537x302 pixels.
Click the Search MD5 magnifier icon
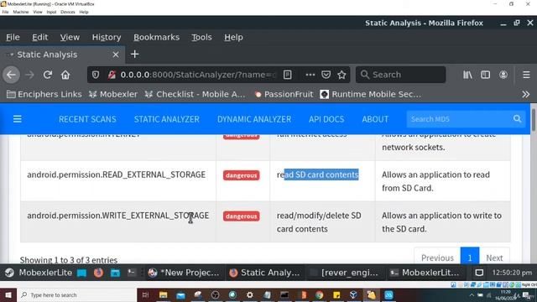tap(517, 119)
